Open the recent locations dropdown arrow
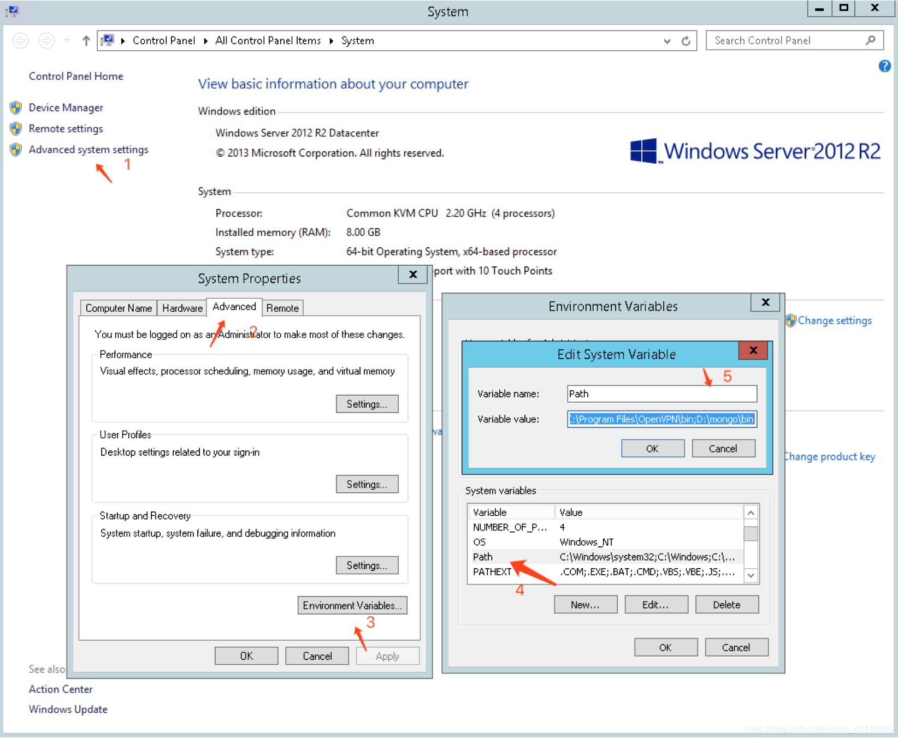 coord(67,41)
